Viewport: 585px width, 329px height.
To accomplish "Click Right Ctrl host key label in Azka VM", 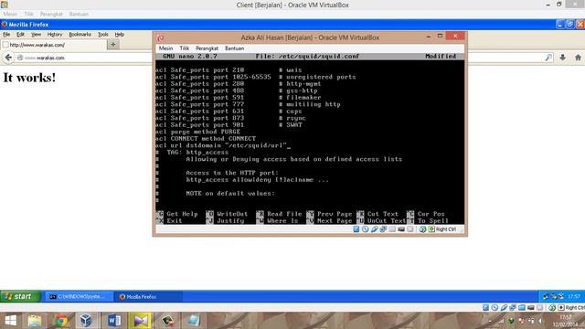I will pyautogui.click(x=446, y=229).
